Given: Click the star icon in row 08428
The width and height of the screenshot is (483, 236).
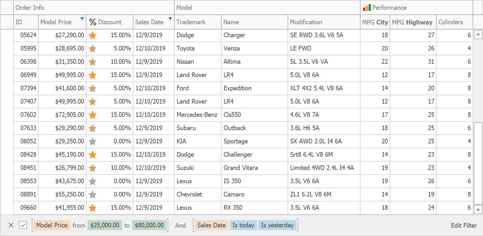Looking at the screenshot, I should 93,155.
